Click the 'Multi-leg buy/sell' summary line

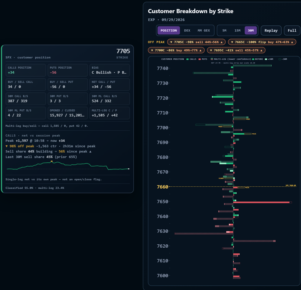coord(47,126)
